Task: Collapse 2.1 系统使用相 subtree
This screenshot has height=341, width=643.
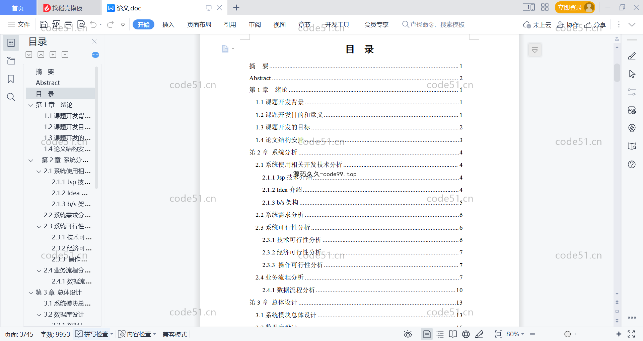Action: 39,171
